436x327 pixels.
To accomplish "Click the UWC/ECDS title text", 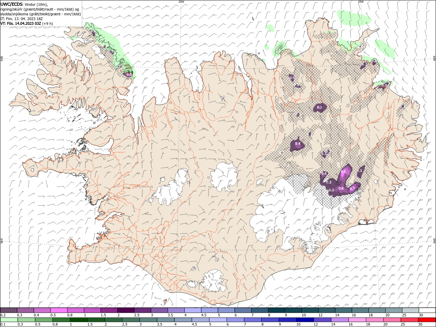I will point(12,4).
